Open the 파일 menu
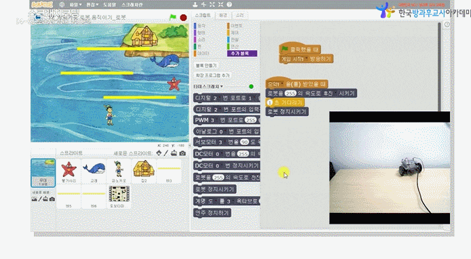 75,5
